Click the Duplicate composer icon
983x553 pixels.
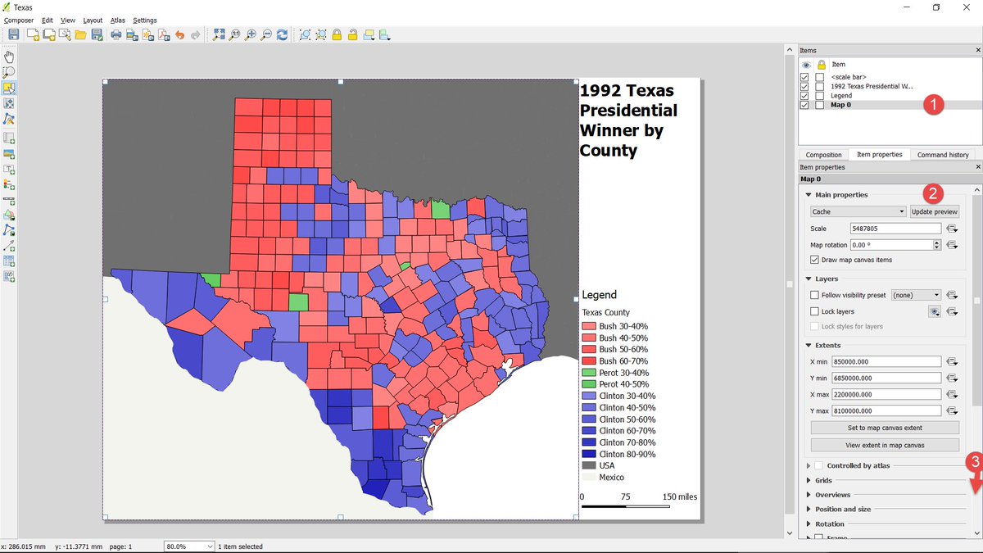(49, 34)
